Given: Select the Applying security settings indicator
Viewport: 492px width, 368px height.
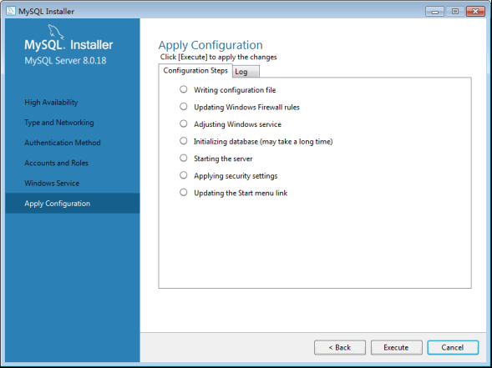Looking at the screenshot, I should 184,175.
